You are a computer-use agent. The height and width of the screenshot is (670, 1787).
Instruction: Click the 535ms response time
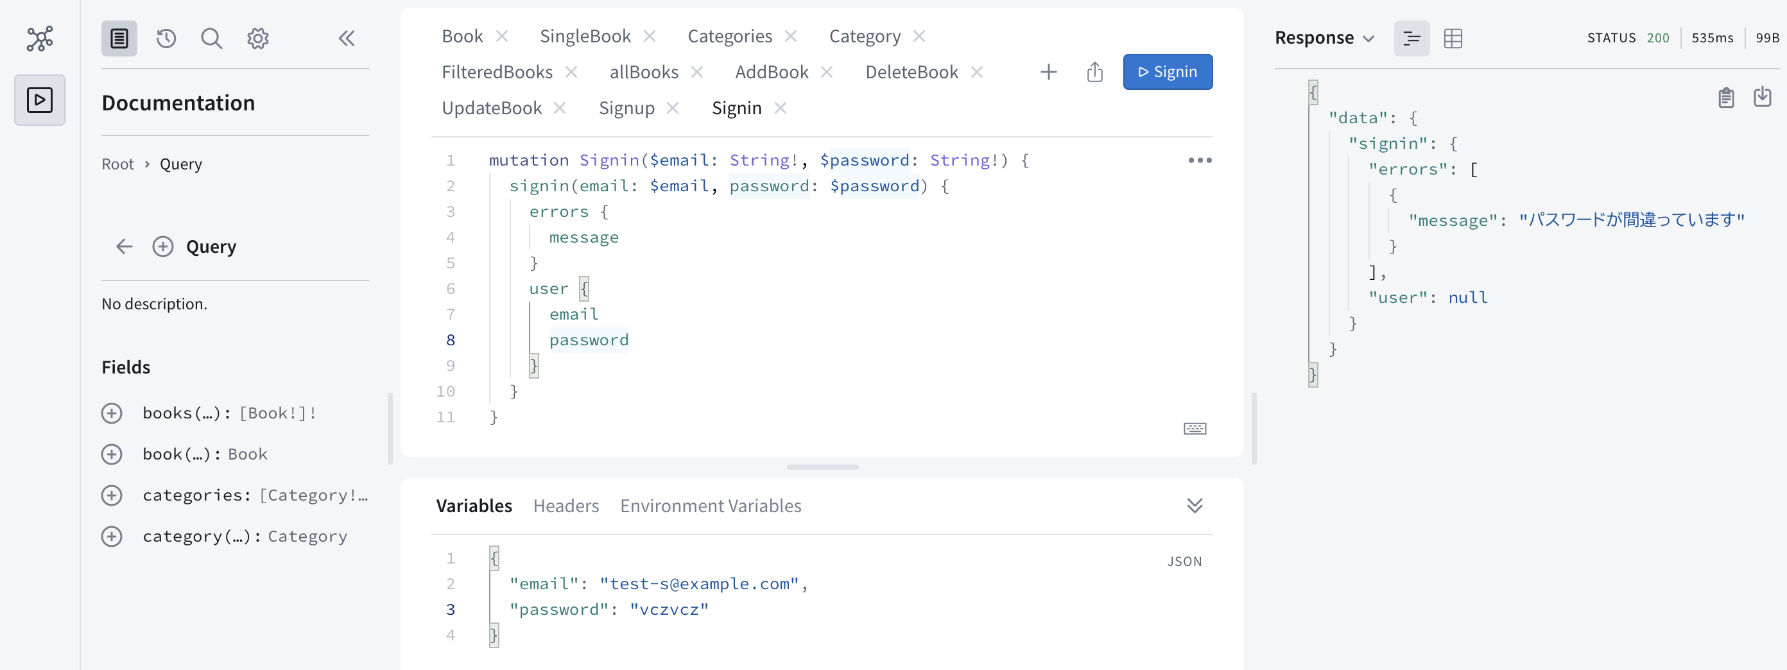coord(1712,38)
